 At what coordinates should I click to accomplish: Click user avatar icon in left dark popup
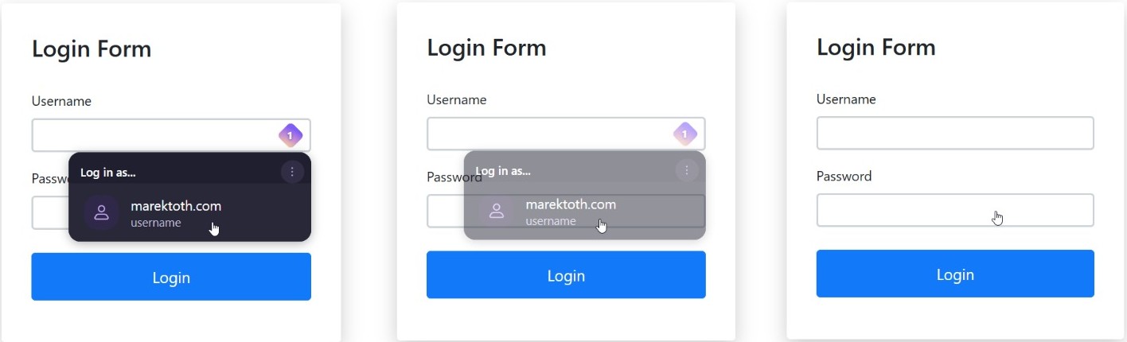pyautogui.click(x=102, y=213)
